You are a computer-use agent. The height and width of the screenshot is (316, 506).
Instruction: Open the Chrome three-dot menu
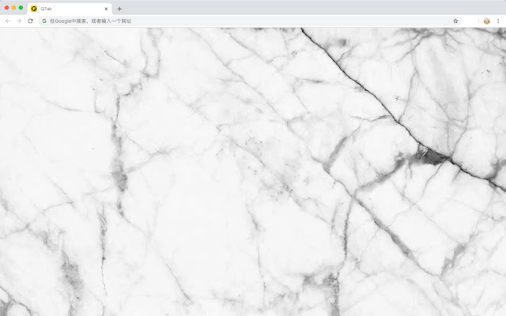[x=498, y=21]
